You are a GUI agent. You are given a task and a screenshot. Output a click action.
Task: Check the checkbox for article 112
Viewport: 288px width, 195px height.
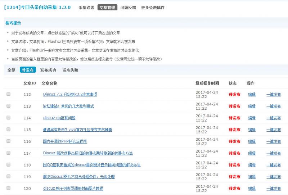[x=8, y=94]
